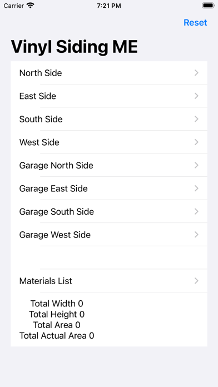Image resolution: width=218 pixels, height=387 pixels.
Task: Select Garage West Side
Action: (x=109, y=235)
